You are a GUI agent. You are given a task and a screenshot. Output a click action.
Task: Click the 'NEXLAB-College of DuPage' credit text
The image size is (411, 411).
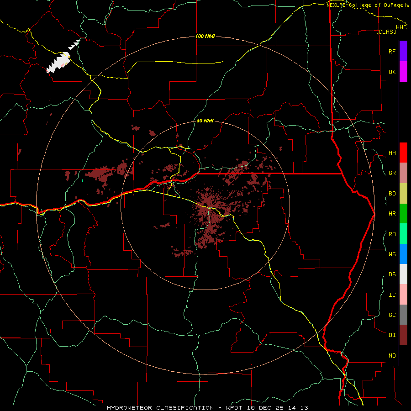click(x=365, y=5)
